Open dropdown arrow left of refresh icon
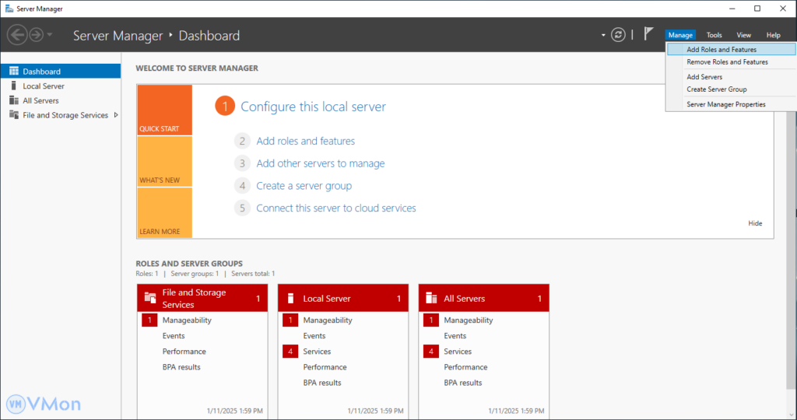Screen dimensions: 797x420 603,35
